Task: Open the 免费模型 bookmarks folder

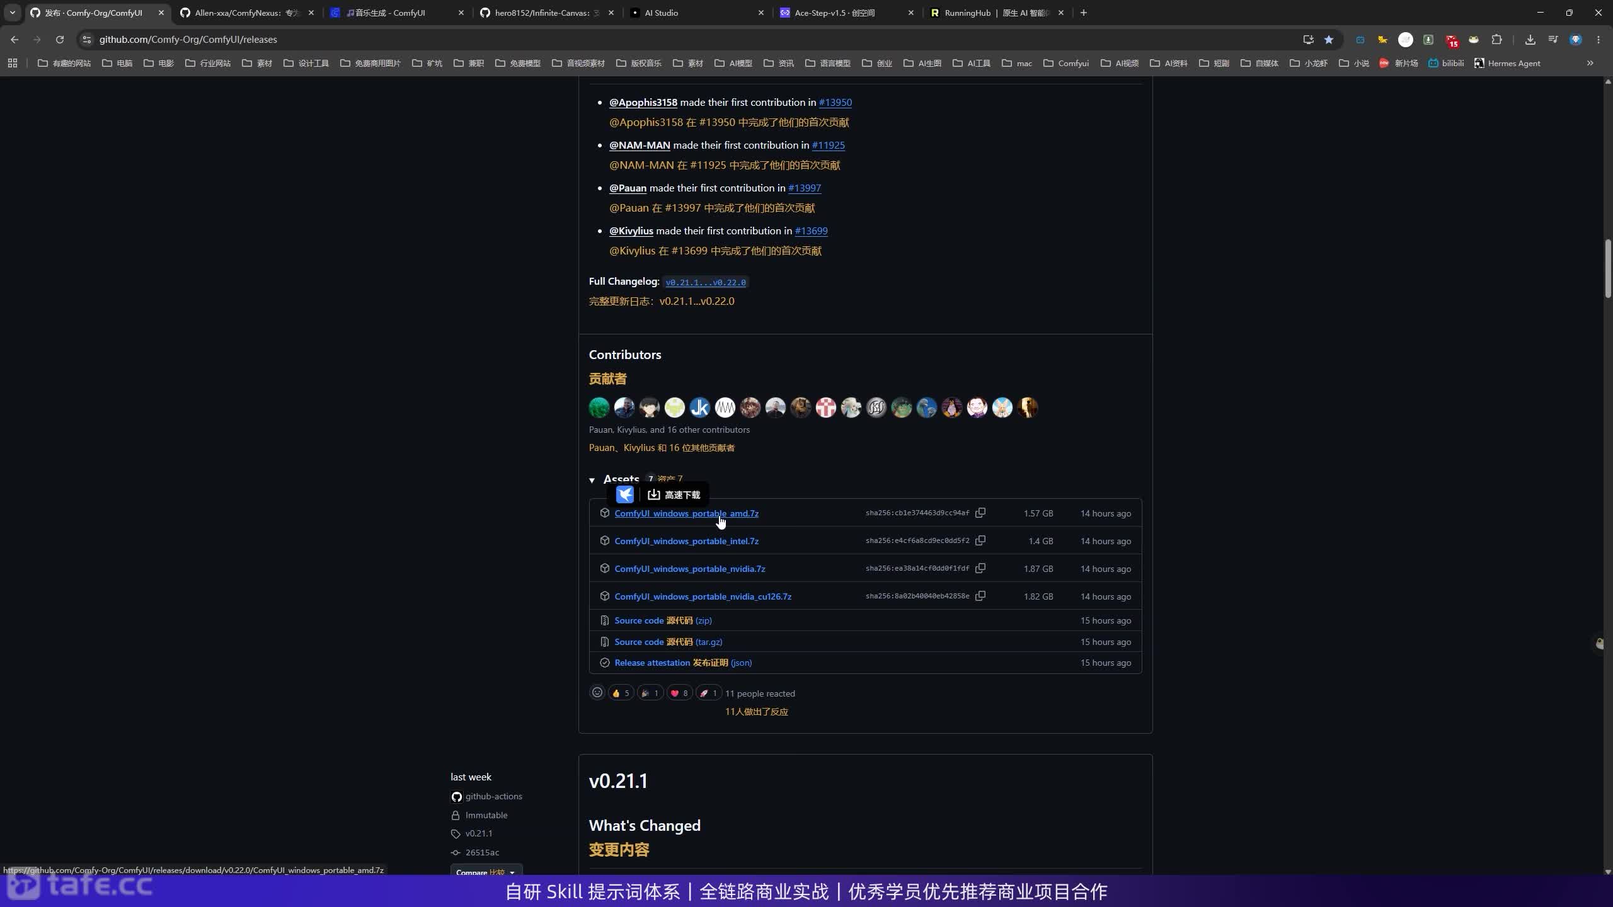Action: click(x=518, y=63)
